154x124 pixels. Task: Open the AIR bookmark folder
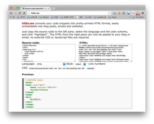[x=88, y=17]
